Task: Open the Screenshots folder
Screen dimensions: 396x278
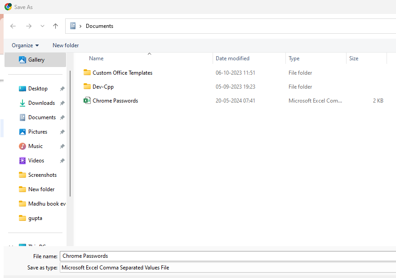Action: point(42,175)
